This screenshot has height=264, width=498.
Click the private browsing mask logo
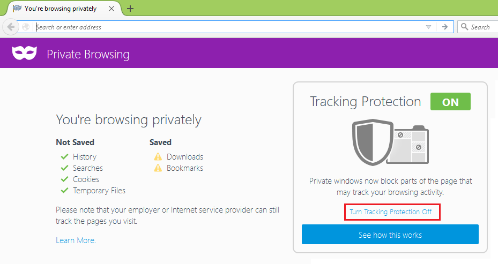25,52
